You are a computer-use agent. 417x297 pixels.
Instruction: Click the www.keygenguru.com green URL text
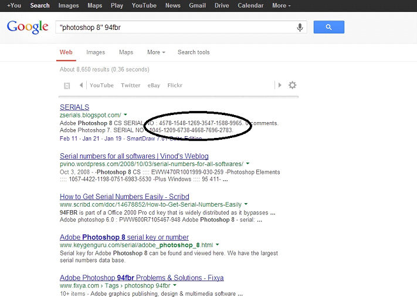point(137,245)
